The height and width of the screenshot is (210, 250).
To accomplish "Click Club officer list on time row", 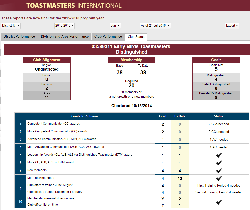I will [x=108, y=205].
